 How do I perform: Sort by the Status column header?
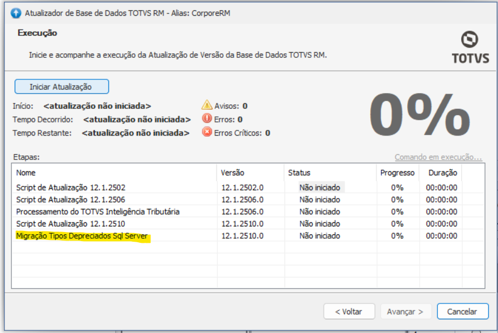point(330,172)
